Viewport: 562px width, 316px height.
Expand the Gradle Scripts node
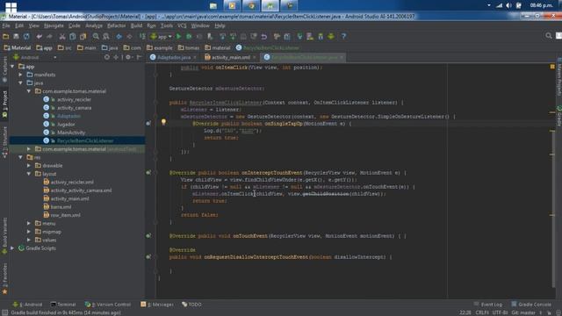tap(12, 248)
